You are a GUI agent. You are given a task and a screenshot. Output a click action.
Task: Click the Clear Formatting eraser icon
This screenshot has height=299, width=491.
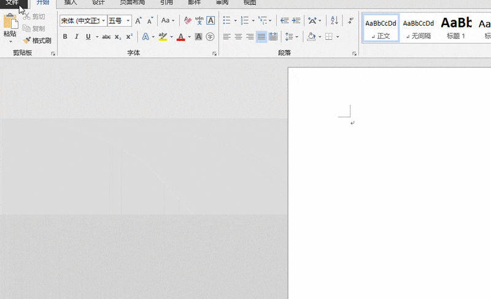coord(187,21)
